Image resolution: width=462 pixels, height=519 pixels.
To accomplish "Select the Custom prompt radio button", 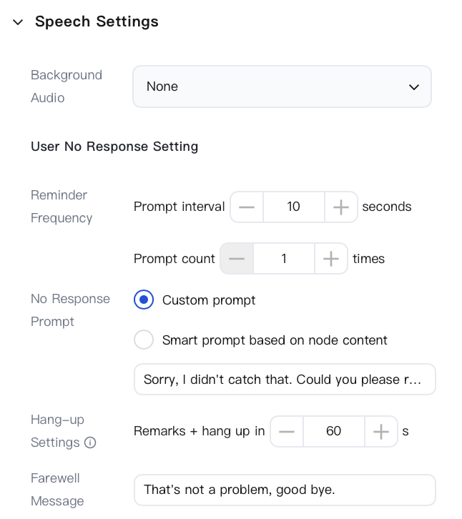I will tap(144, 300).
